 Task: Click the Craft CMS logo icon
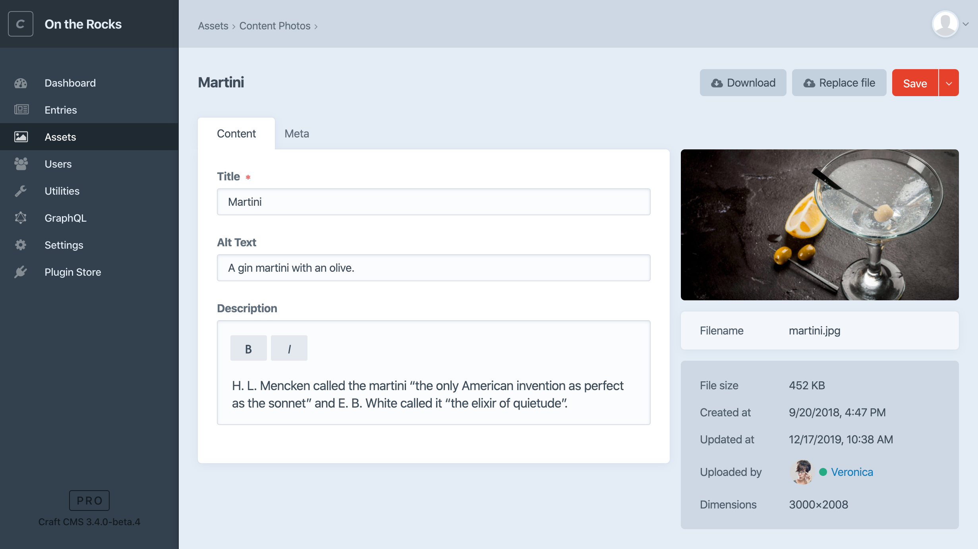[21, 24]
